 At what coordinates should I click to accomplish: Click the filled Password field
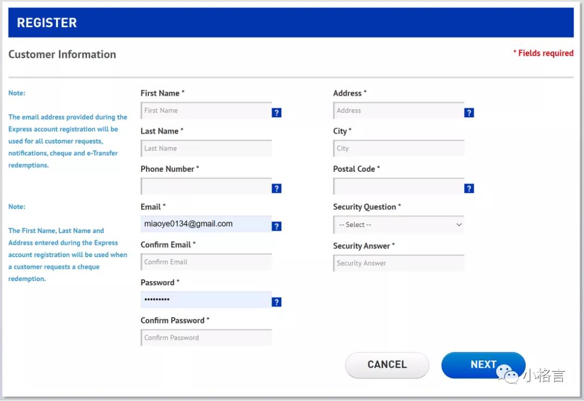click(206, 299)
